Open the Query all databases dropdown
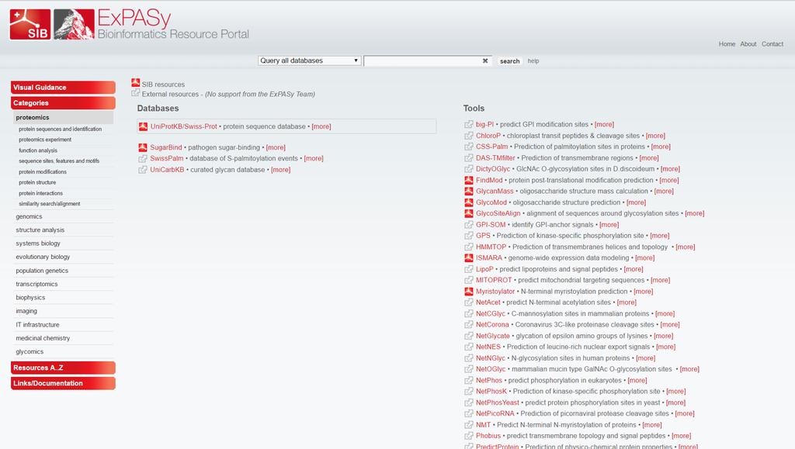Screen dimensions: 795x449 309,60
